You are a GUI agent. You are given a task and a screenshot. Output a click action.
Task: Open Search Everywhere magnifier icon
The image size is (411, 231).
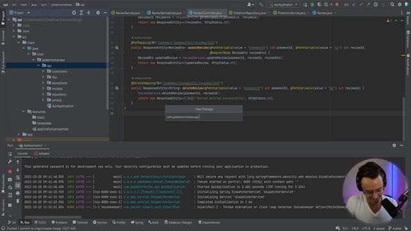392,4
